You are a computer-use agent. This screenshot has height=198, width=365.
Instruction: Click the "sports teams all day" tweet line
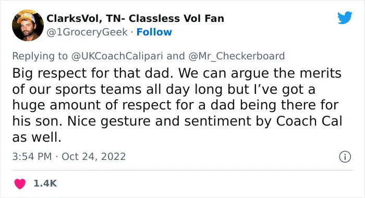164,89
